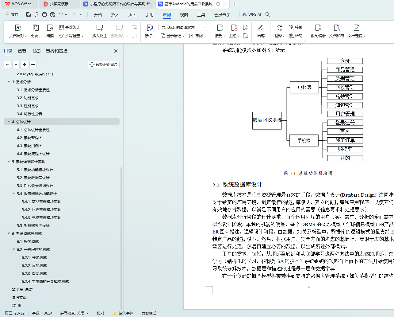Close the navigation pane

click(x=116, y=51)
